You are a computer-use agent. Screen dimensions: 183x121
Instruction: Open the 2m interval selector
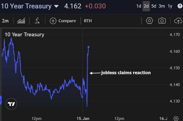[x=5, y=21]
